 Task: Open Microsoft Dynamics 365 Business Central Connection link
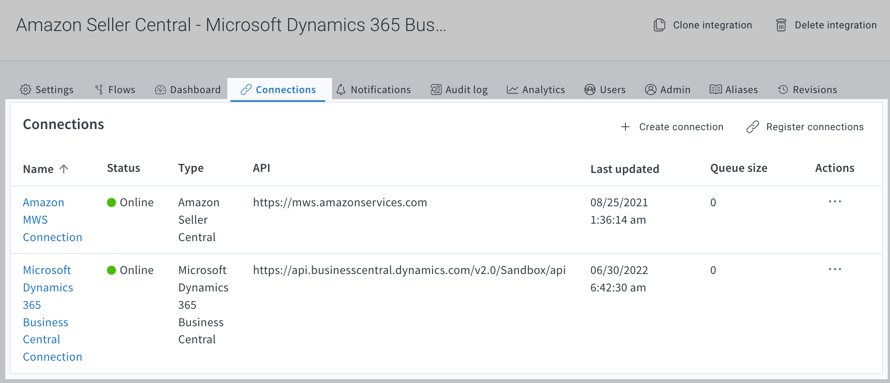[x=53, y=313]
